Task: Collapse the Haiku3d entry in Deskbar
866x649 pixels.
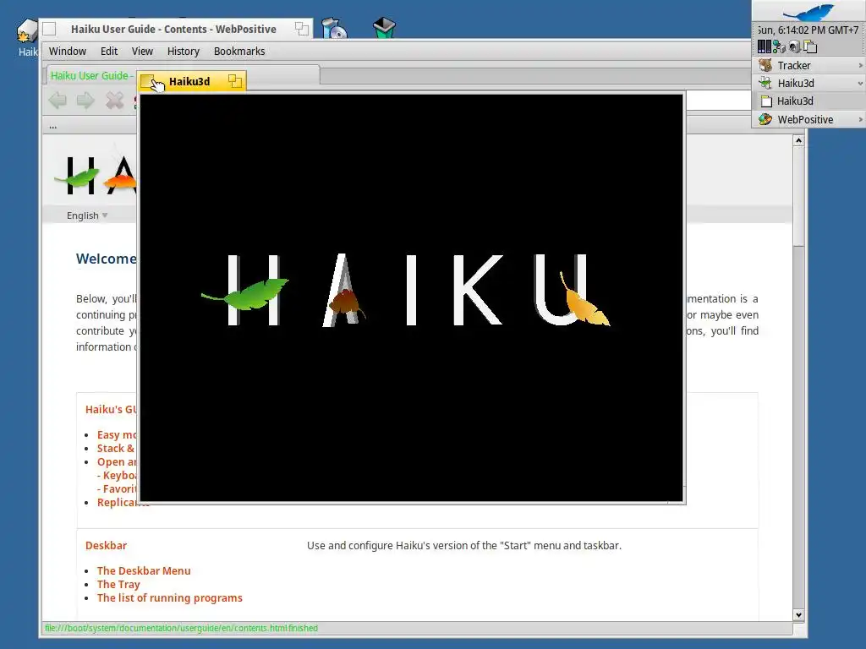Action: [x=860, y=84]
